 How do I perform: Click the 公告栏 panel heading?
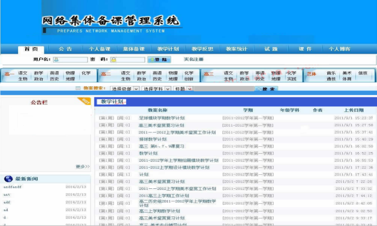[x=39, y=102]
